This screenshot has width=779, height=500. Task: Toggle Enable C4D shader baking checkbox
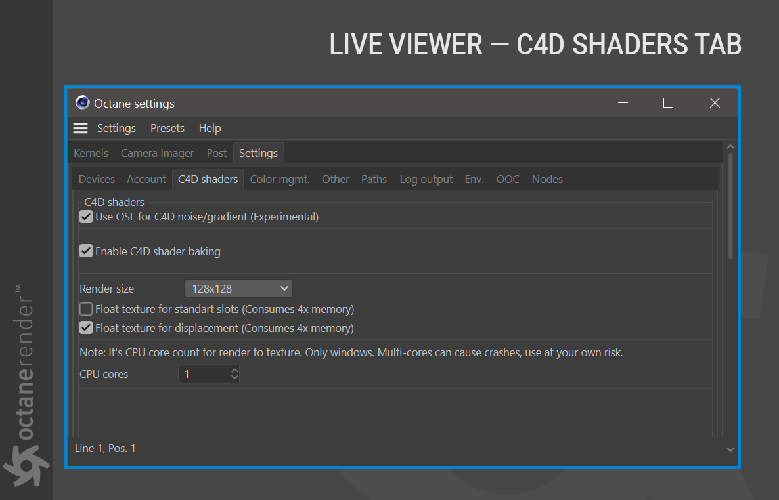pyautogui.click(x=86, y=251)
